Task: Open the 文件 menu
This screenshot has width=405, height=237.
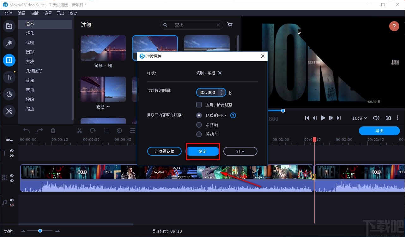Action: click(x=9, y=13)
